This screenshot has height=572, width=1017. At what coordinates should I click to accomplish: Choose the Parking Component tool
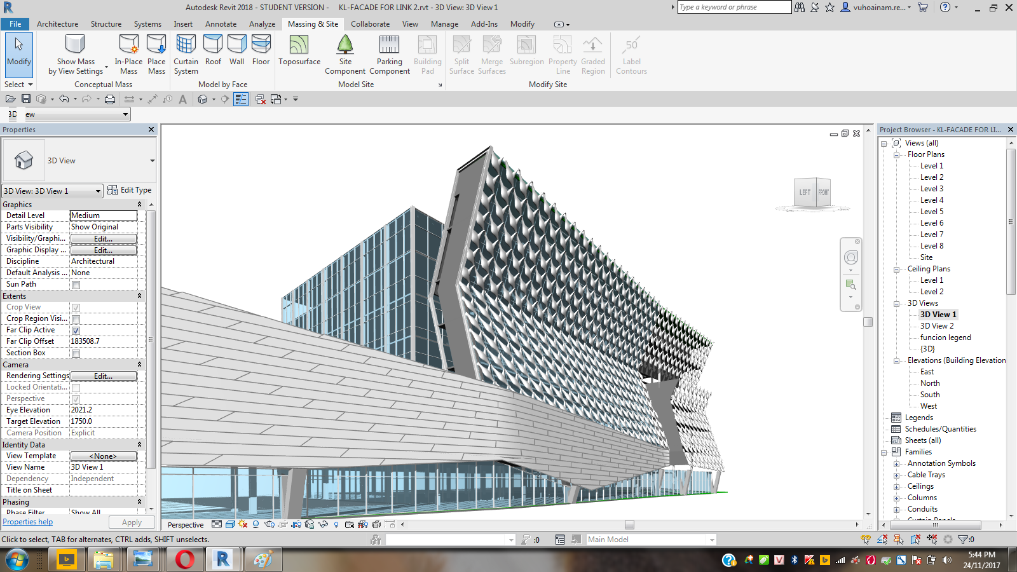pyautogui.click(x=389, y=54)
